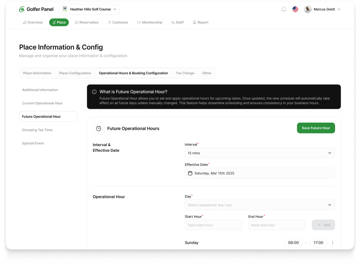
Task: Click Marcus Geidt profile avatar
Action: click(x=308, y=9)
